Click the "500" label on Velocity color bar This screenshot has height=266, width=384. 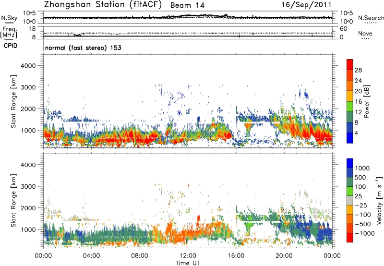[x=360, y=178]
